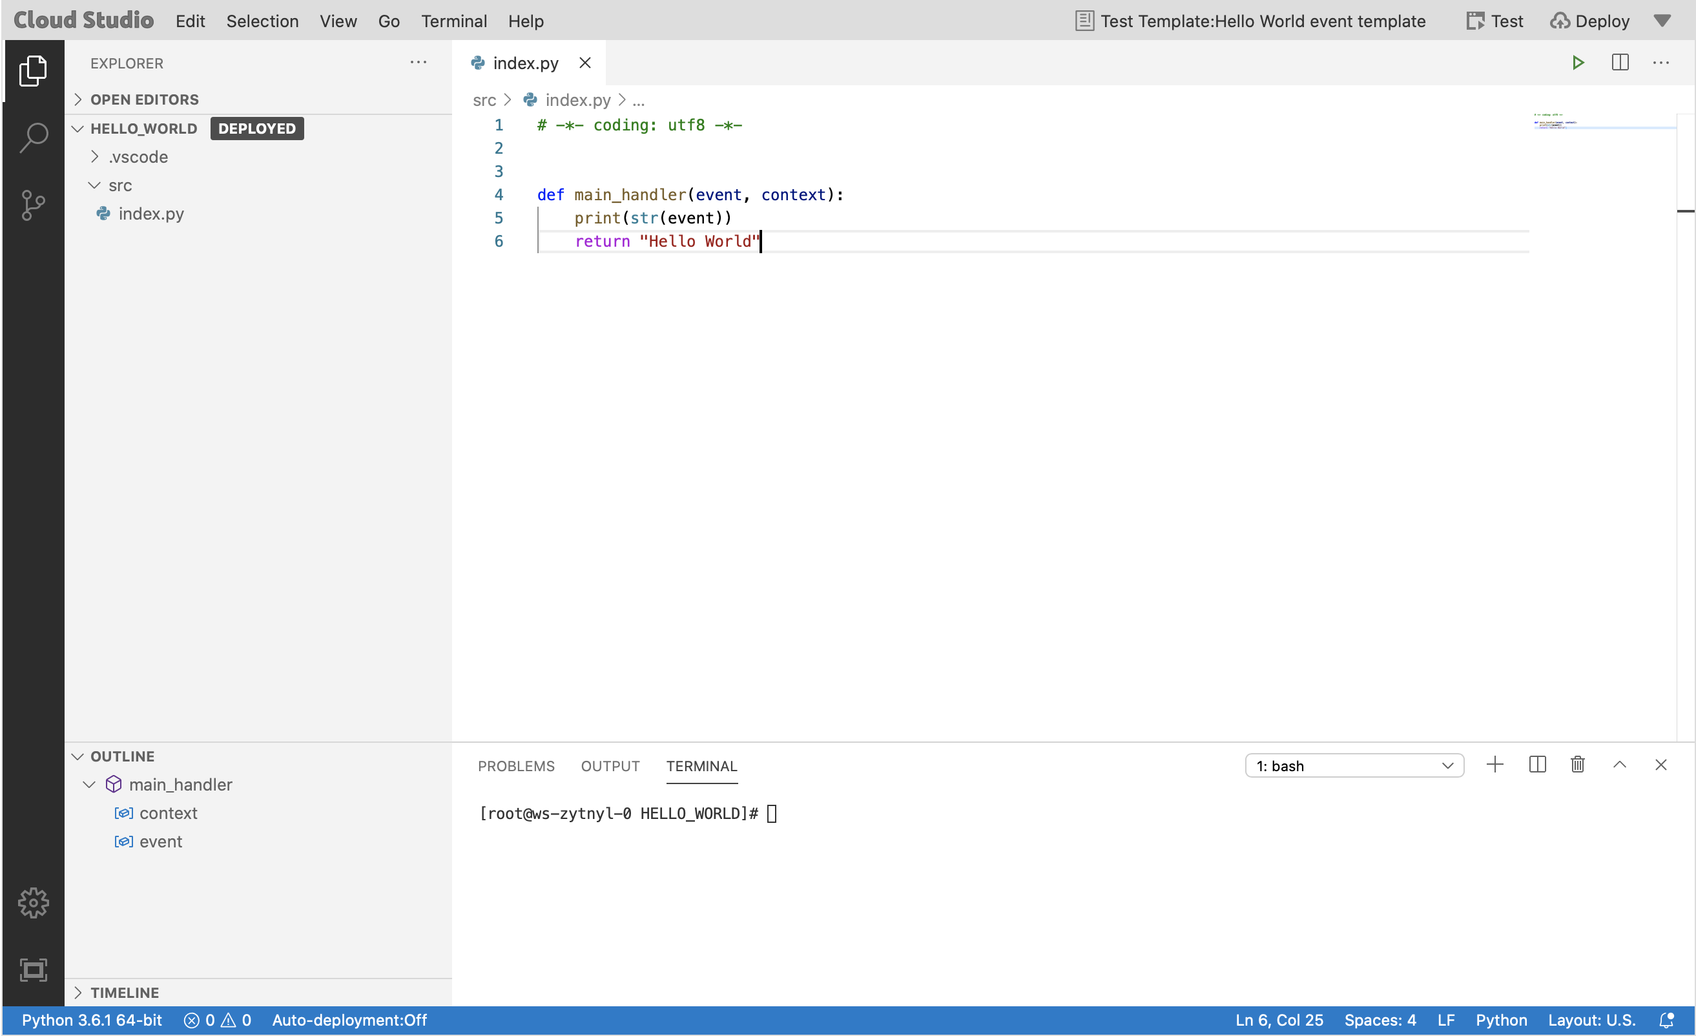
Task: Open the Source Control view icon
Action: (33, 205)
